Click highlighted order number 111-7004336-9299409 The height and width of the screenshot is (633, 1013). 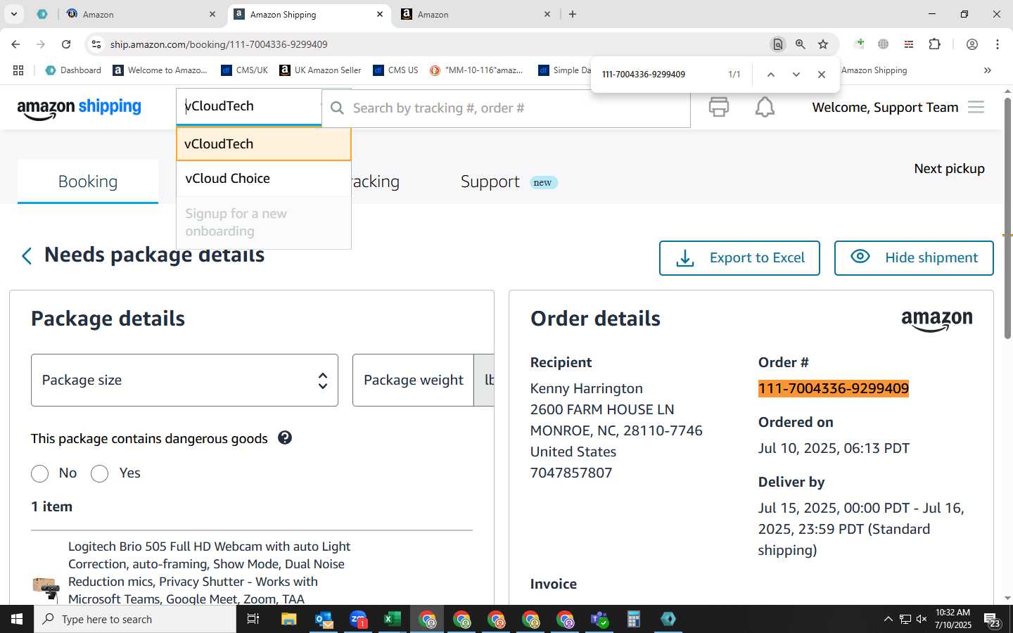[834, 388]
